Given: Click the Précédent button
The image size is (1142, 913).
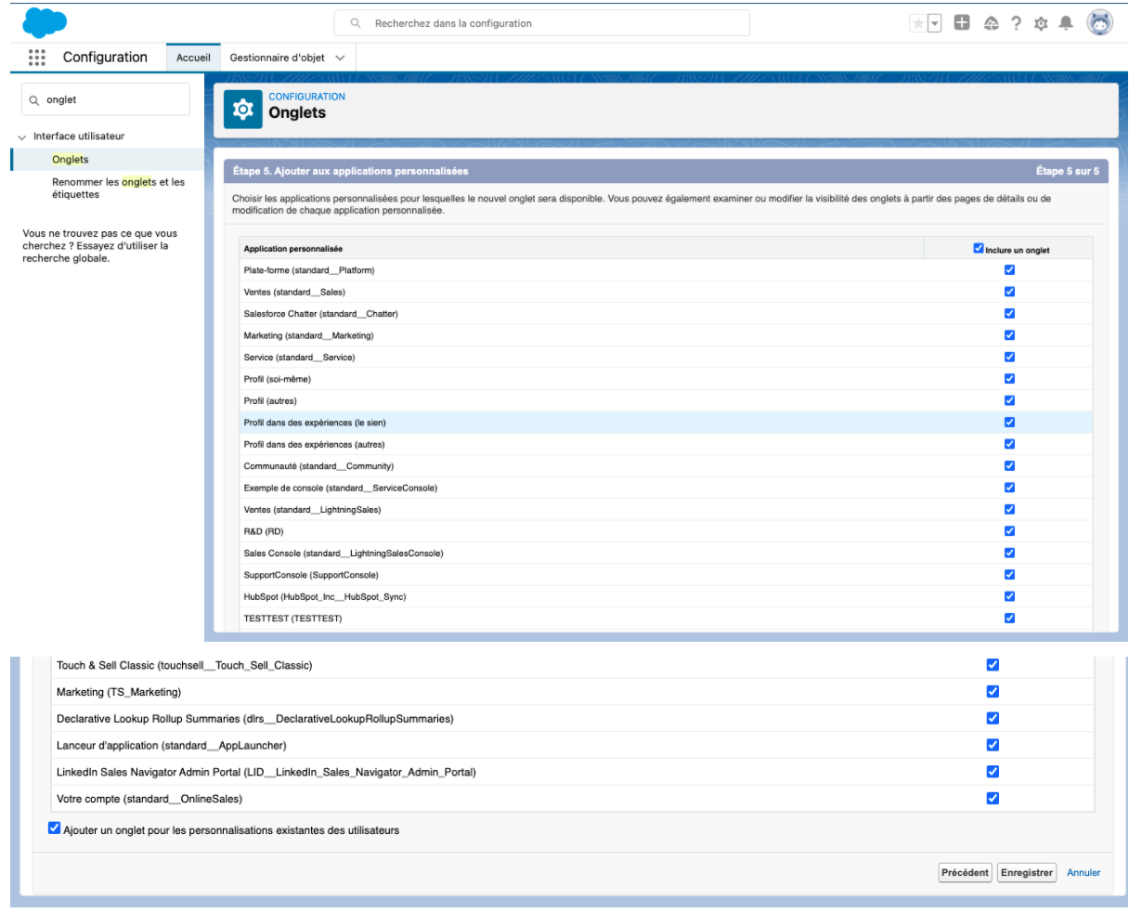Looking at the screenshot, I should click(x=965, y=873).
